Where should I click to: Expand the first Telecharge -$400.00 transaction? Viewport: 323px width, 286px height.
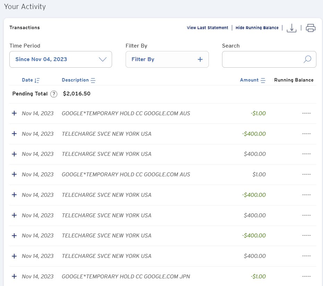14,134
